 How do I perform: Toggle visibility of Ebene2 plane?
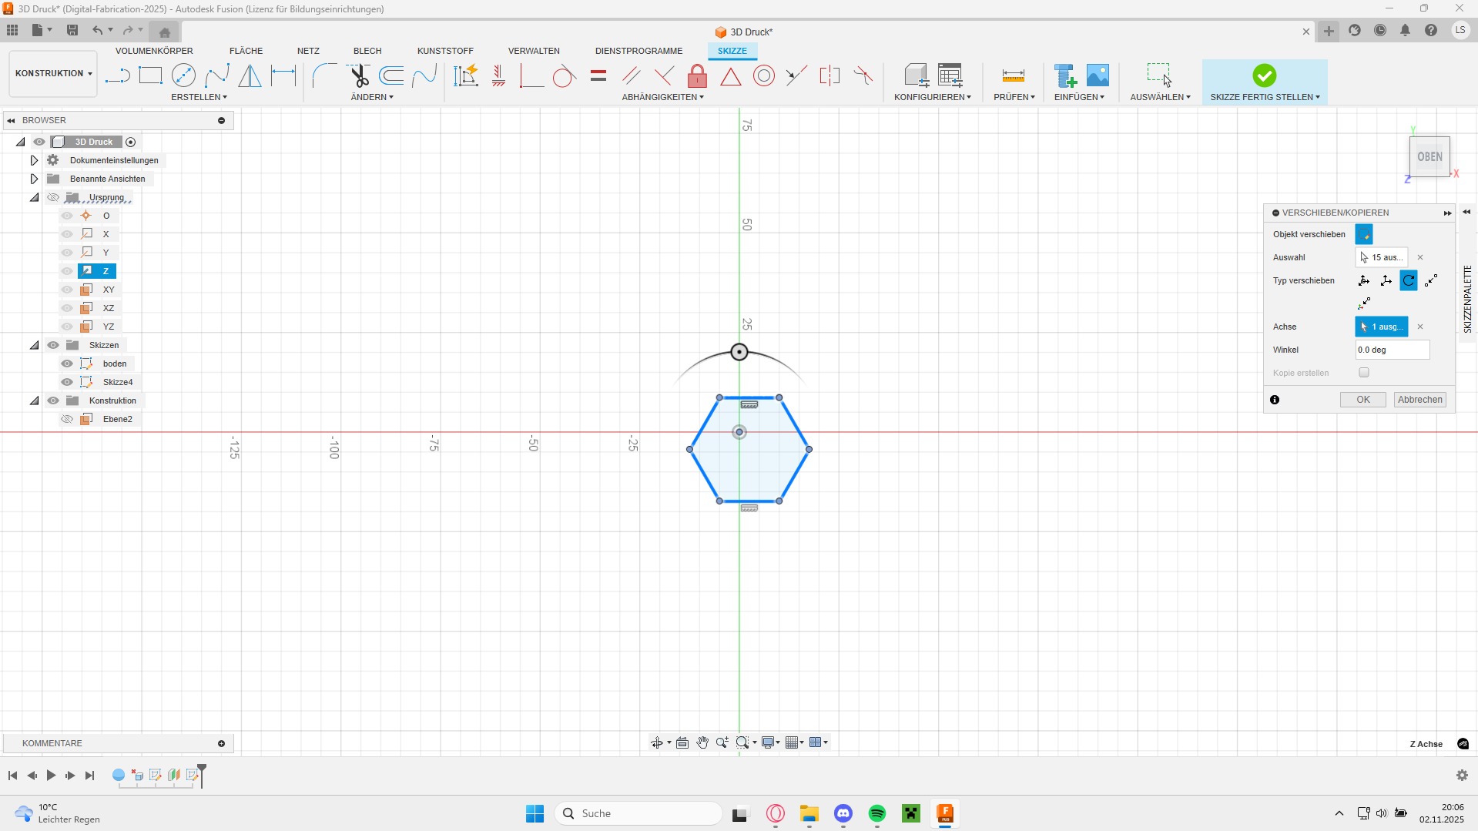[67, 419]
